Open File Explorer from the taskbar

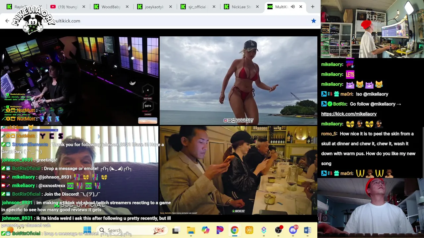click(x=191, y=230)
